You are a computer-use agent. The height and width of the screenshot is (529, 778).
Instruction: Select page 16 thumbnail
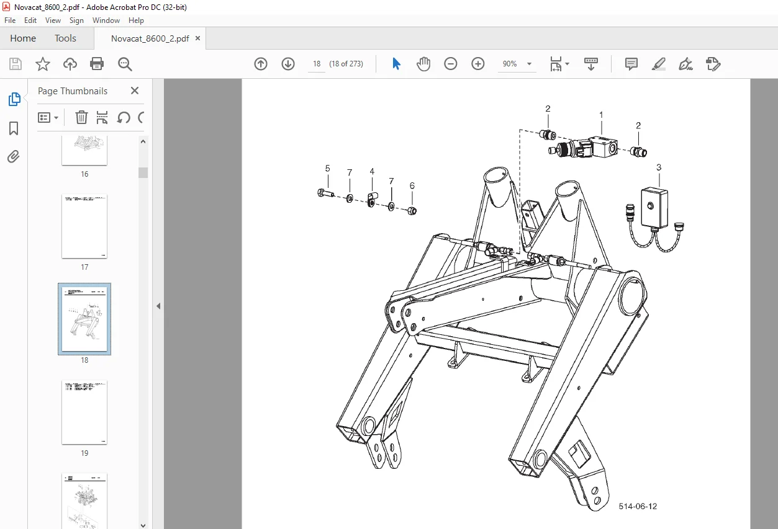point(84,150)
